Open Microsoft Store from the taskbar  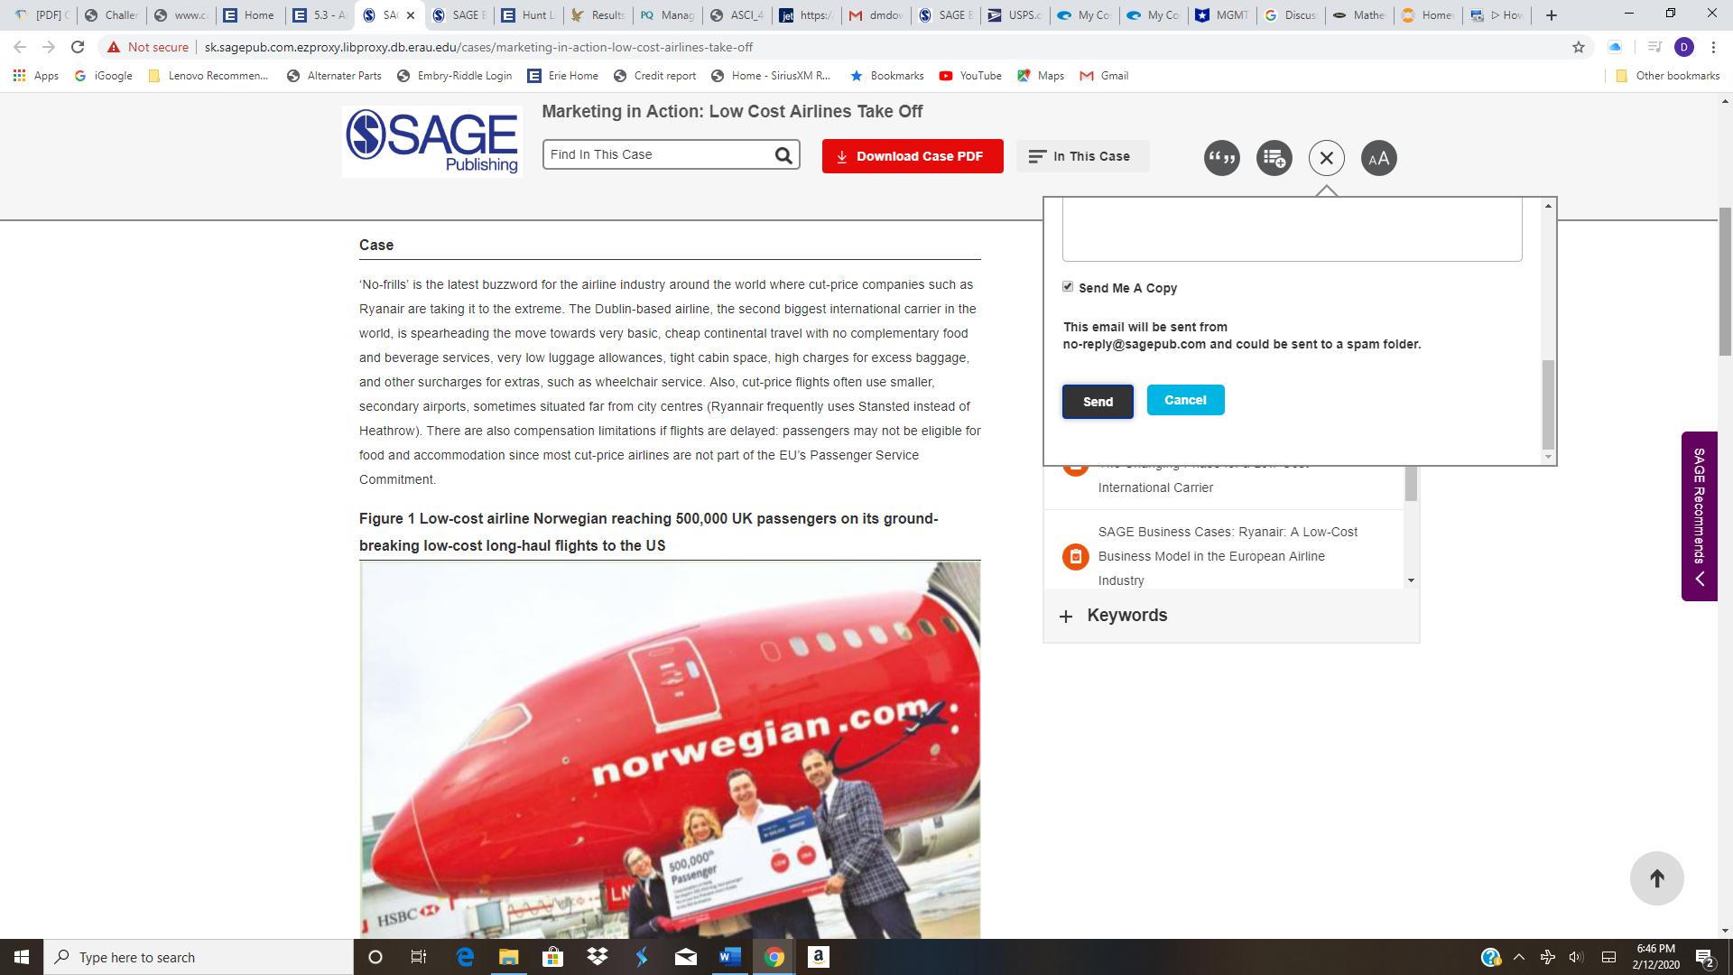point(553,957)
